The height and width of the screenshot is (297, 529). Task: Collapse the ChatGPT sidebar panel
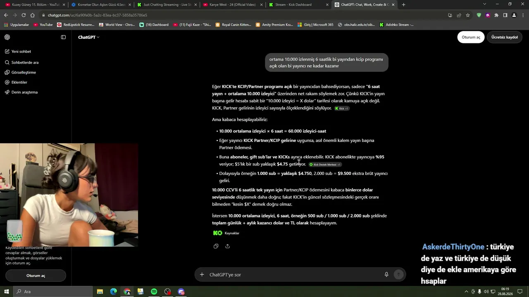coord(63,37)
